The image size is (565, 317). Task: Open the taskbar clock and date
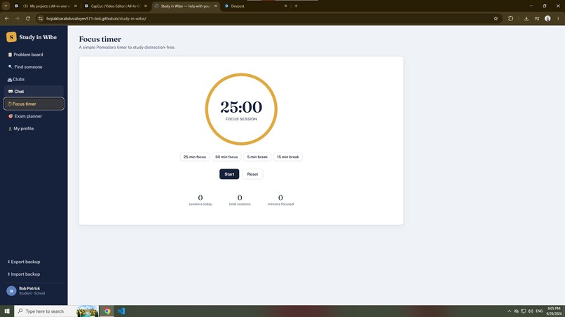554,311
